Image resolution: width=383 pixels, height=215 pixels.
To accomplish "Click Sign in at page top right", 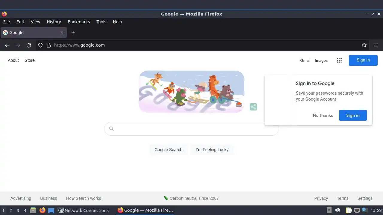I will tap(363, 60).
